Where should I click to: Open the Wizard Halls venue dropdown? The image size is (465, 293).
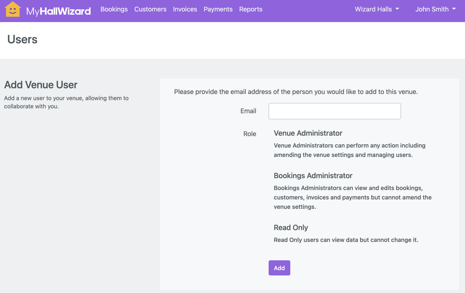coord(376,9)
